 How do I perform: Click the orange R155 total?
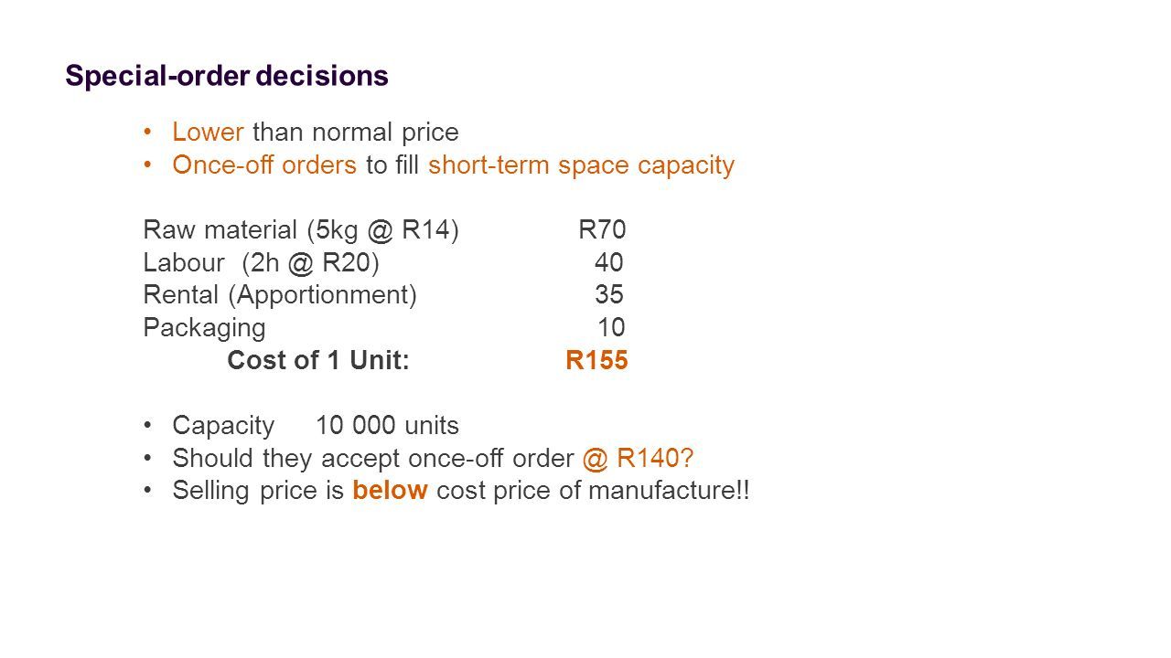596,361
